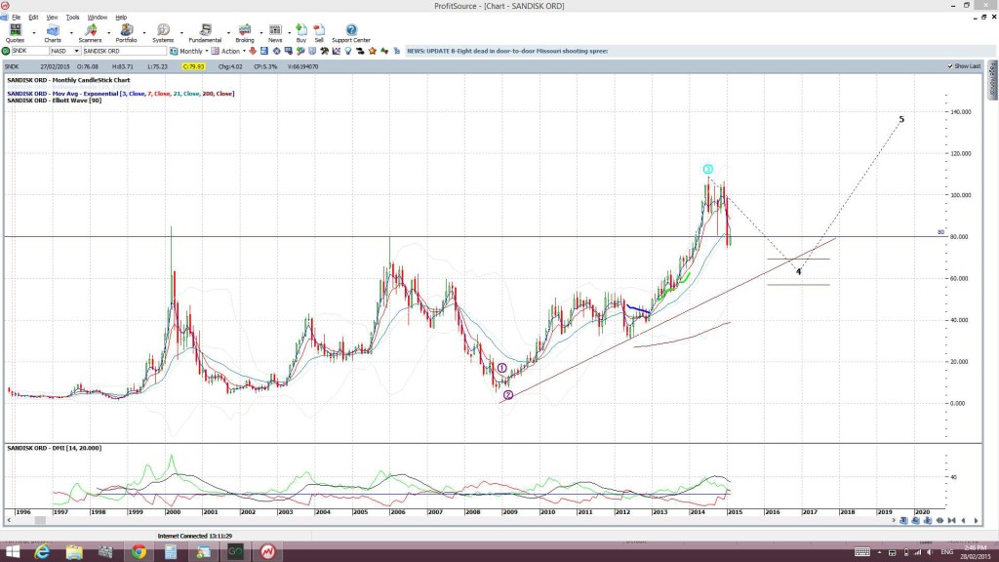Click the first blue icon on chart bottom bar
Screen dimensions: 999x562
click(903, 521)
